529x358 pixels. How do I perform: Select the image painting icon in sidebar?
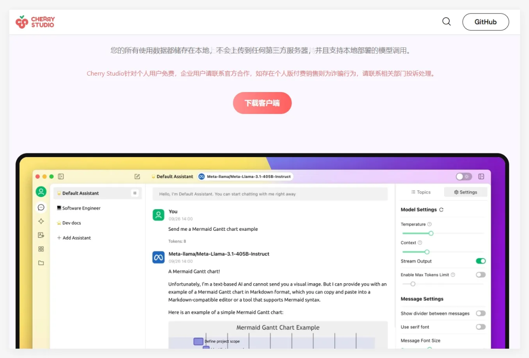pyautogui.click(x=41, y=235)
